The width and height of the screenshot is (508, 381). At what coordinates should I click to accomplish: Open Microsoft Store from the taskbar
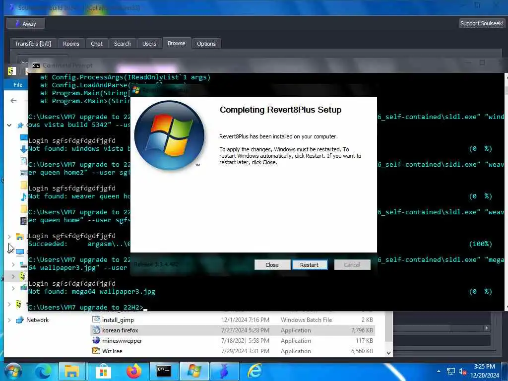click(x=103, y=371)
